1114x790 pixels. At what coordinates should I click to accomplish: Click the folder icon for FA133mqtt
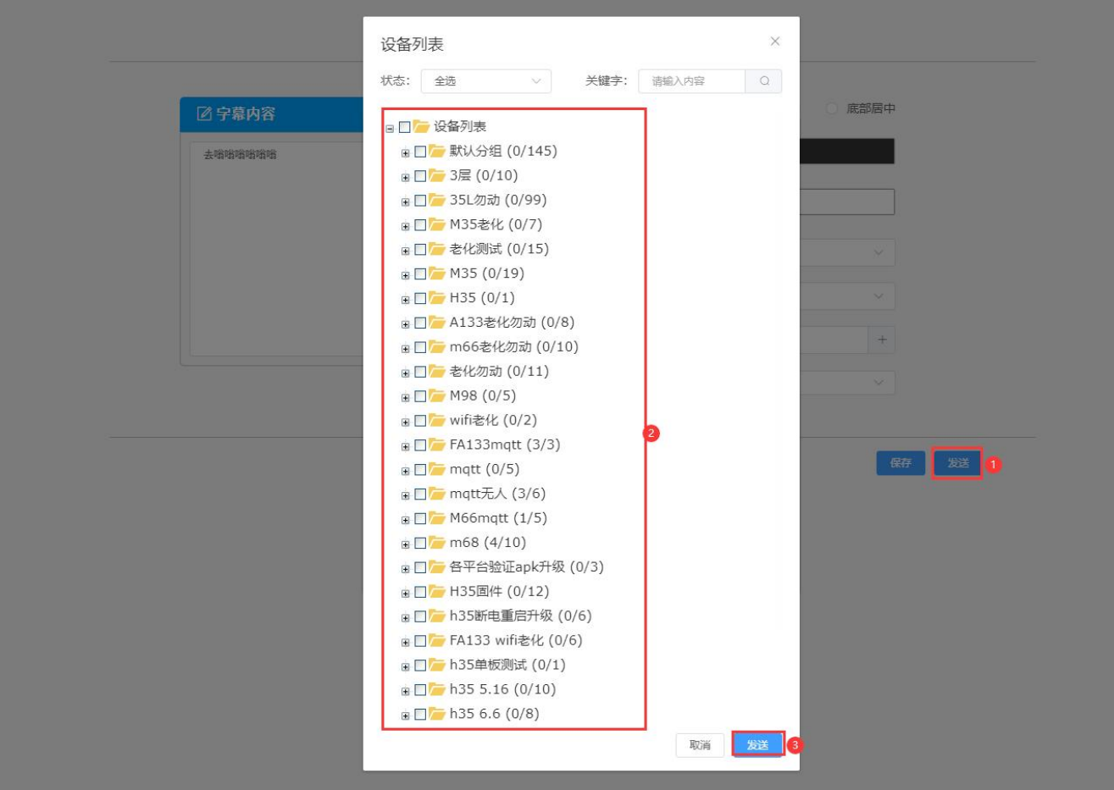pyautogui.click(x=437, y=445)
